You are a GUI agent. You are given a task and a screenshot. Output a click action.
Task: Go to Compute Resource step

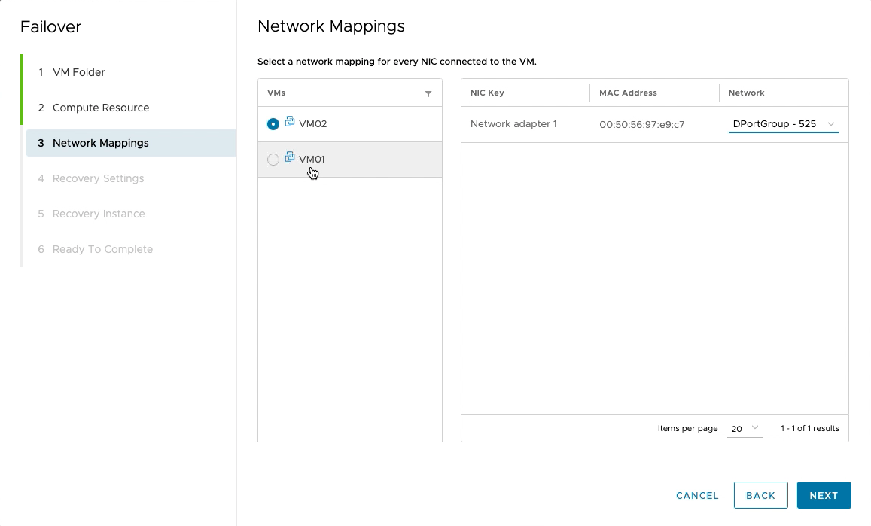100,108
